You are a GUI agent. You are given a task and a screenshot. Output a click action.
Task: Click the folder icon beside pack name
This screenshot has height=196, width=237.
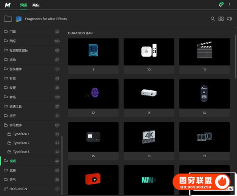[8, 19]
